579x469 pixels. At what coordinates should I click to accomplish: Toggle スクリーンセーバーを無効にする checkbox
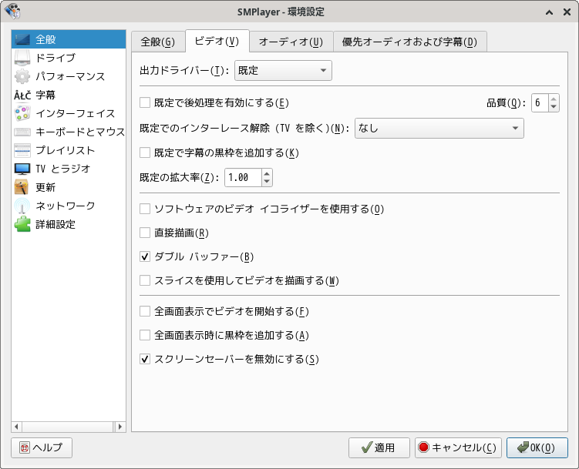145,359
